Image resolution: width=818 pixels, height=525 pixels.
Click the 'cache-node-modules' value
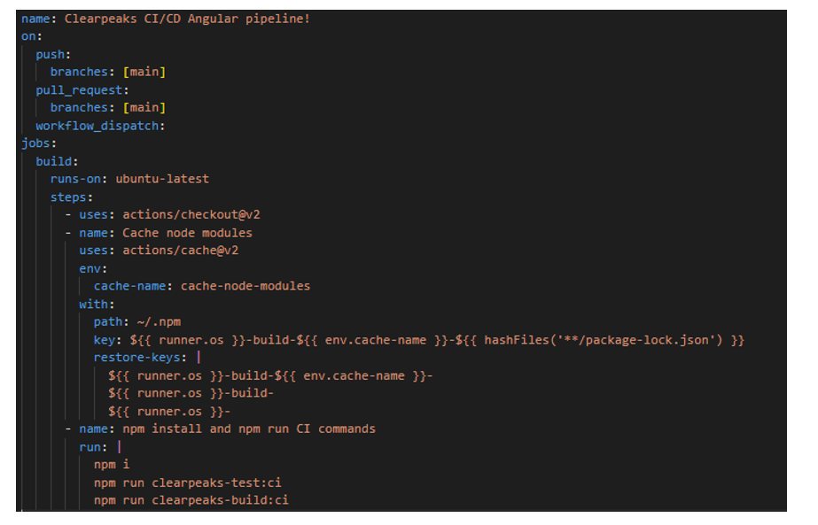(245, 286)
